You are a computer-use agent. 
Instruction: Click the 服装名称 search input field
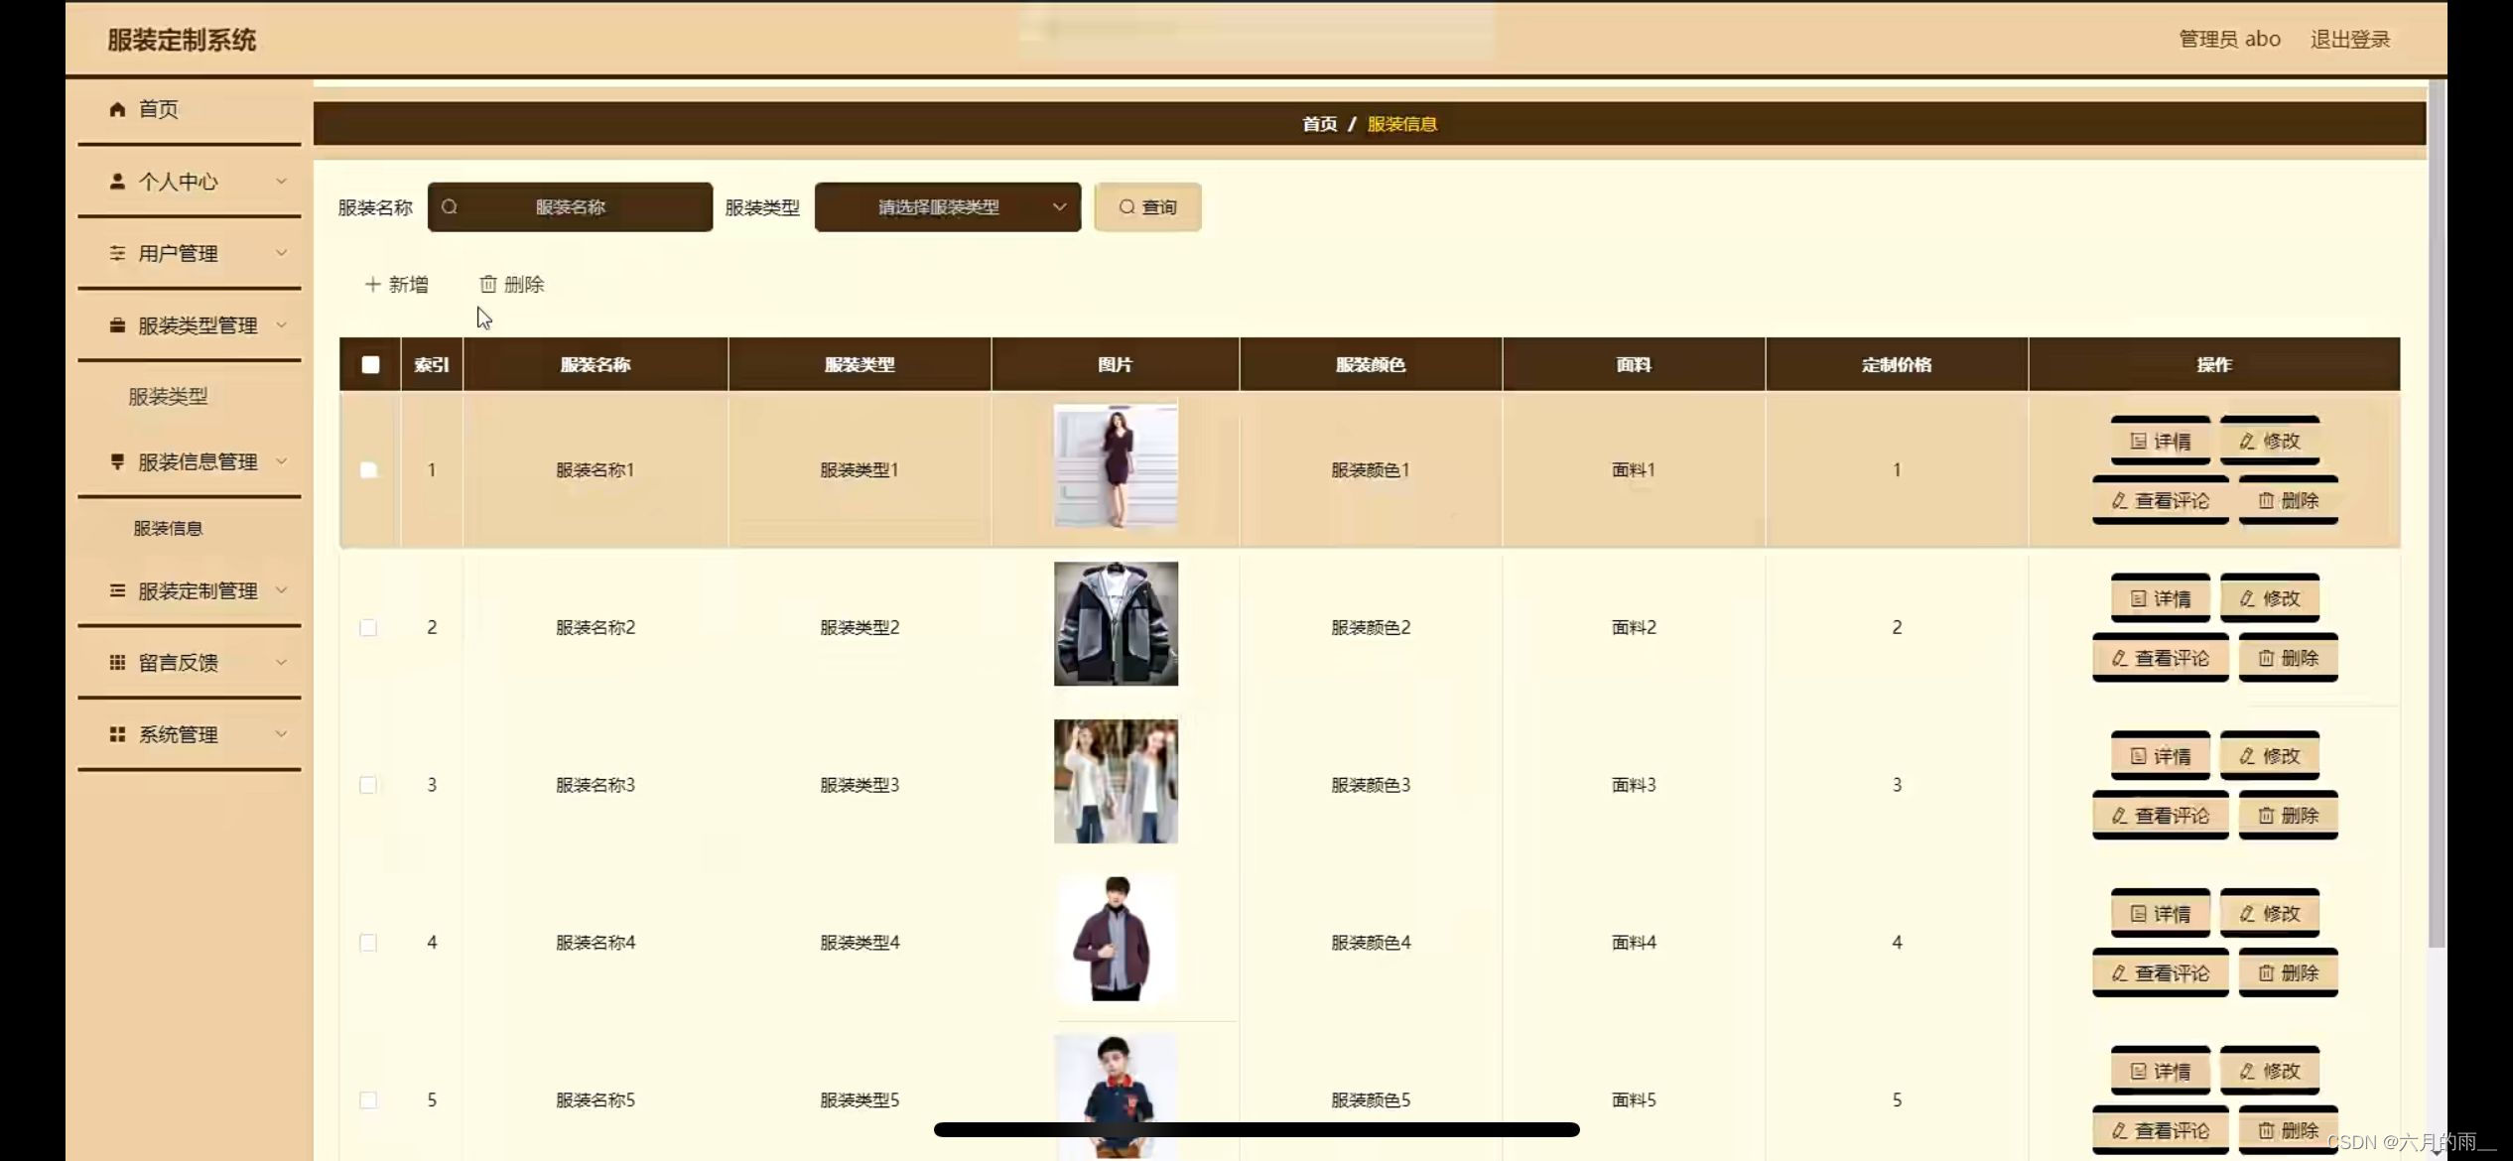[x=571, y=207]
